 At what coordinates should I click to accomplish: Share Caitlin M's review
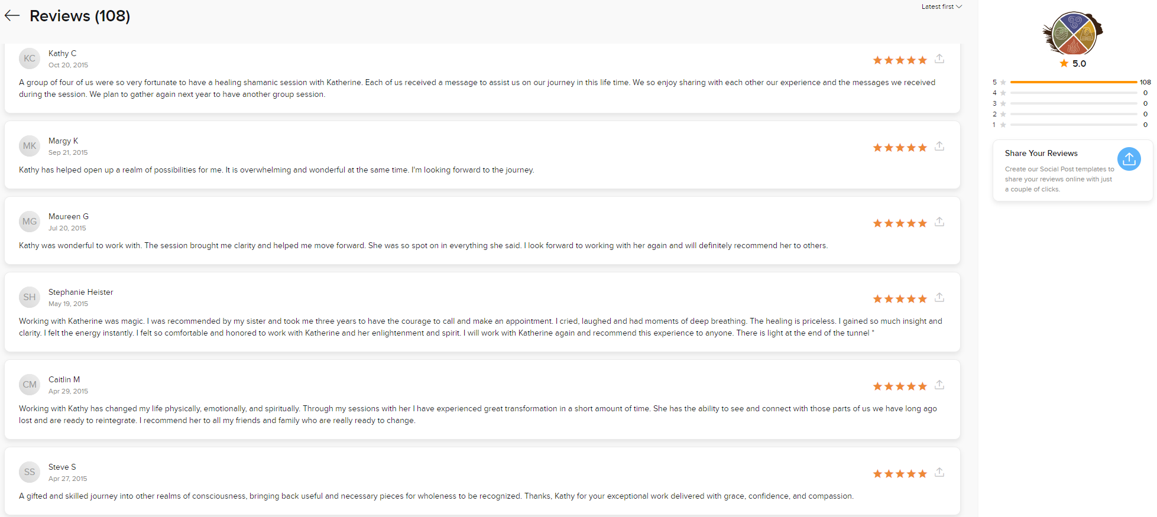[939, 385]
